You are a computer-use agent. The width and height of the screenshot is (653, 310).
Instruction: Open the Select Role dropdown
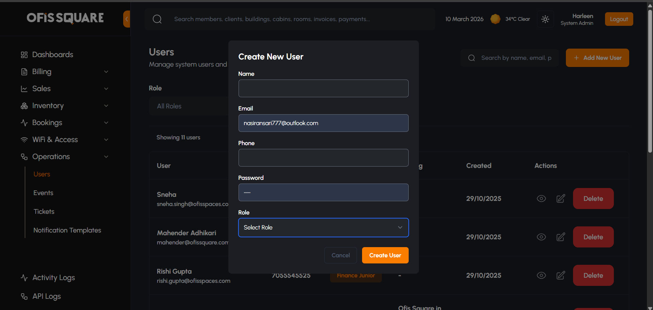point(323,227)
